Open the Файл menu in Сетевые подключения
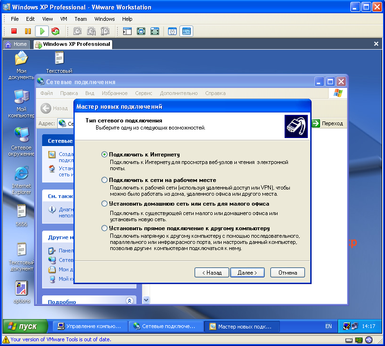The width and height of the screenshot is (385, 346). point(47,93)
